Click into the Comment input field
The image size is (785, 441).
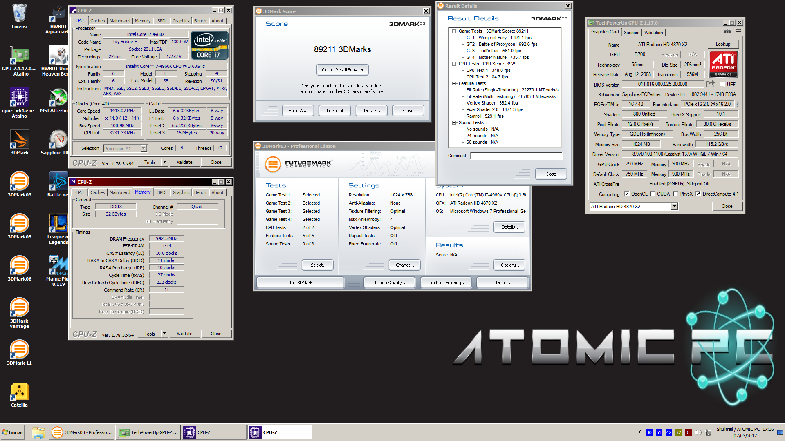[x=516, y=156]
